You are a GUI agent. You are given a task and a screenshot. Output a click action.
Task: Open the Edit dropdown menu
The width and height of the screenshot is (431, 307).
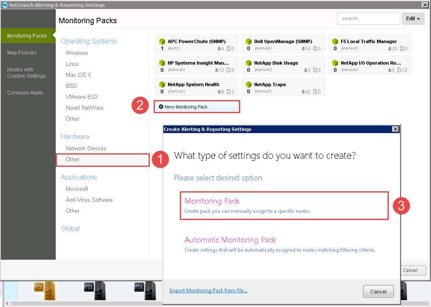click(413, 19)
